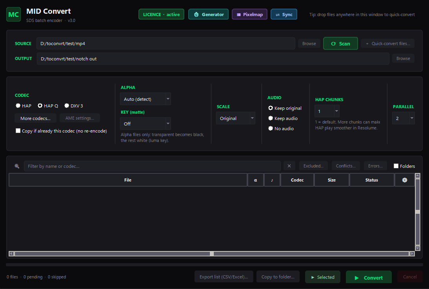This screenshot has height=289, width=429.
Task: Open the Sync tool
Action: (284, 15)
